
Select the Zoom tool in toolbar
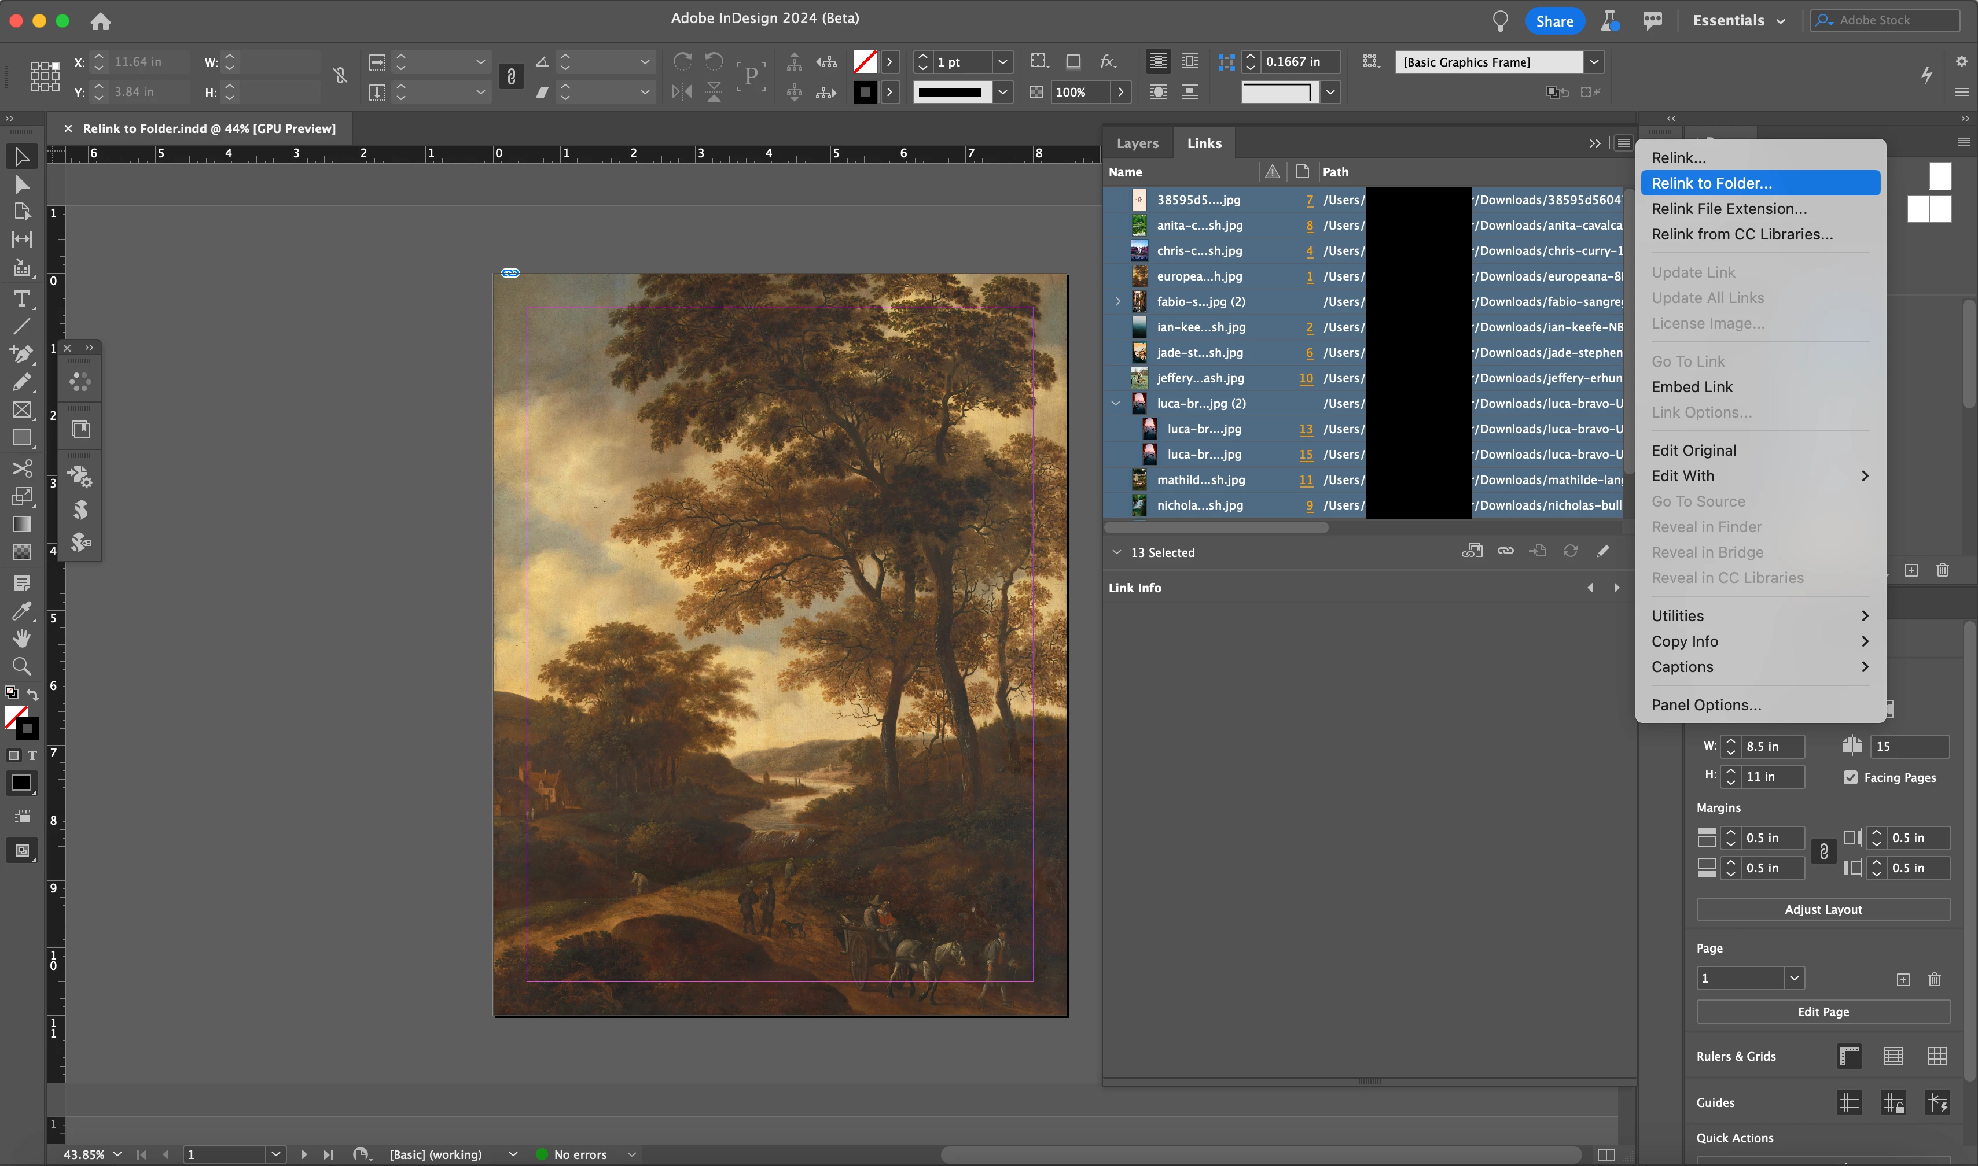click(x=22, y=667)
